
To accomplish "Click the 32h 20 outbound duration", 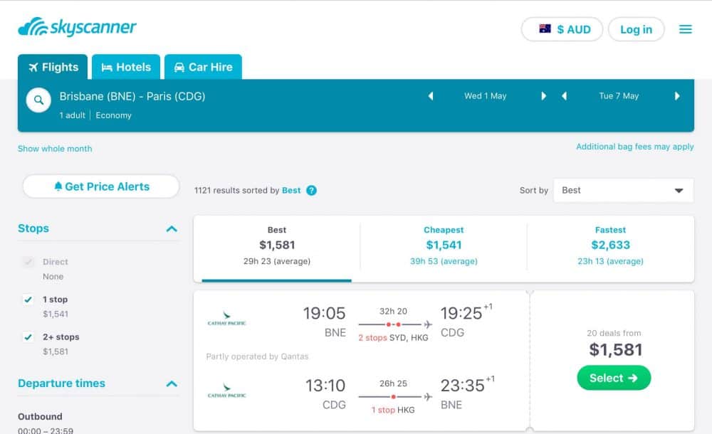I will 393,312.
